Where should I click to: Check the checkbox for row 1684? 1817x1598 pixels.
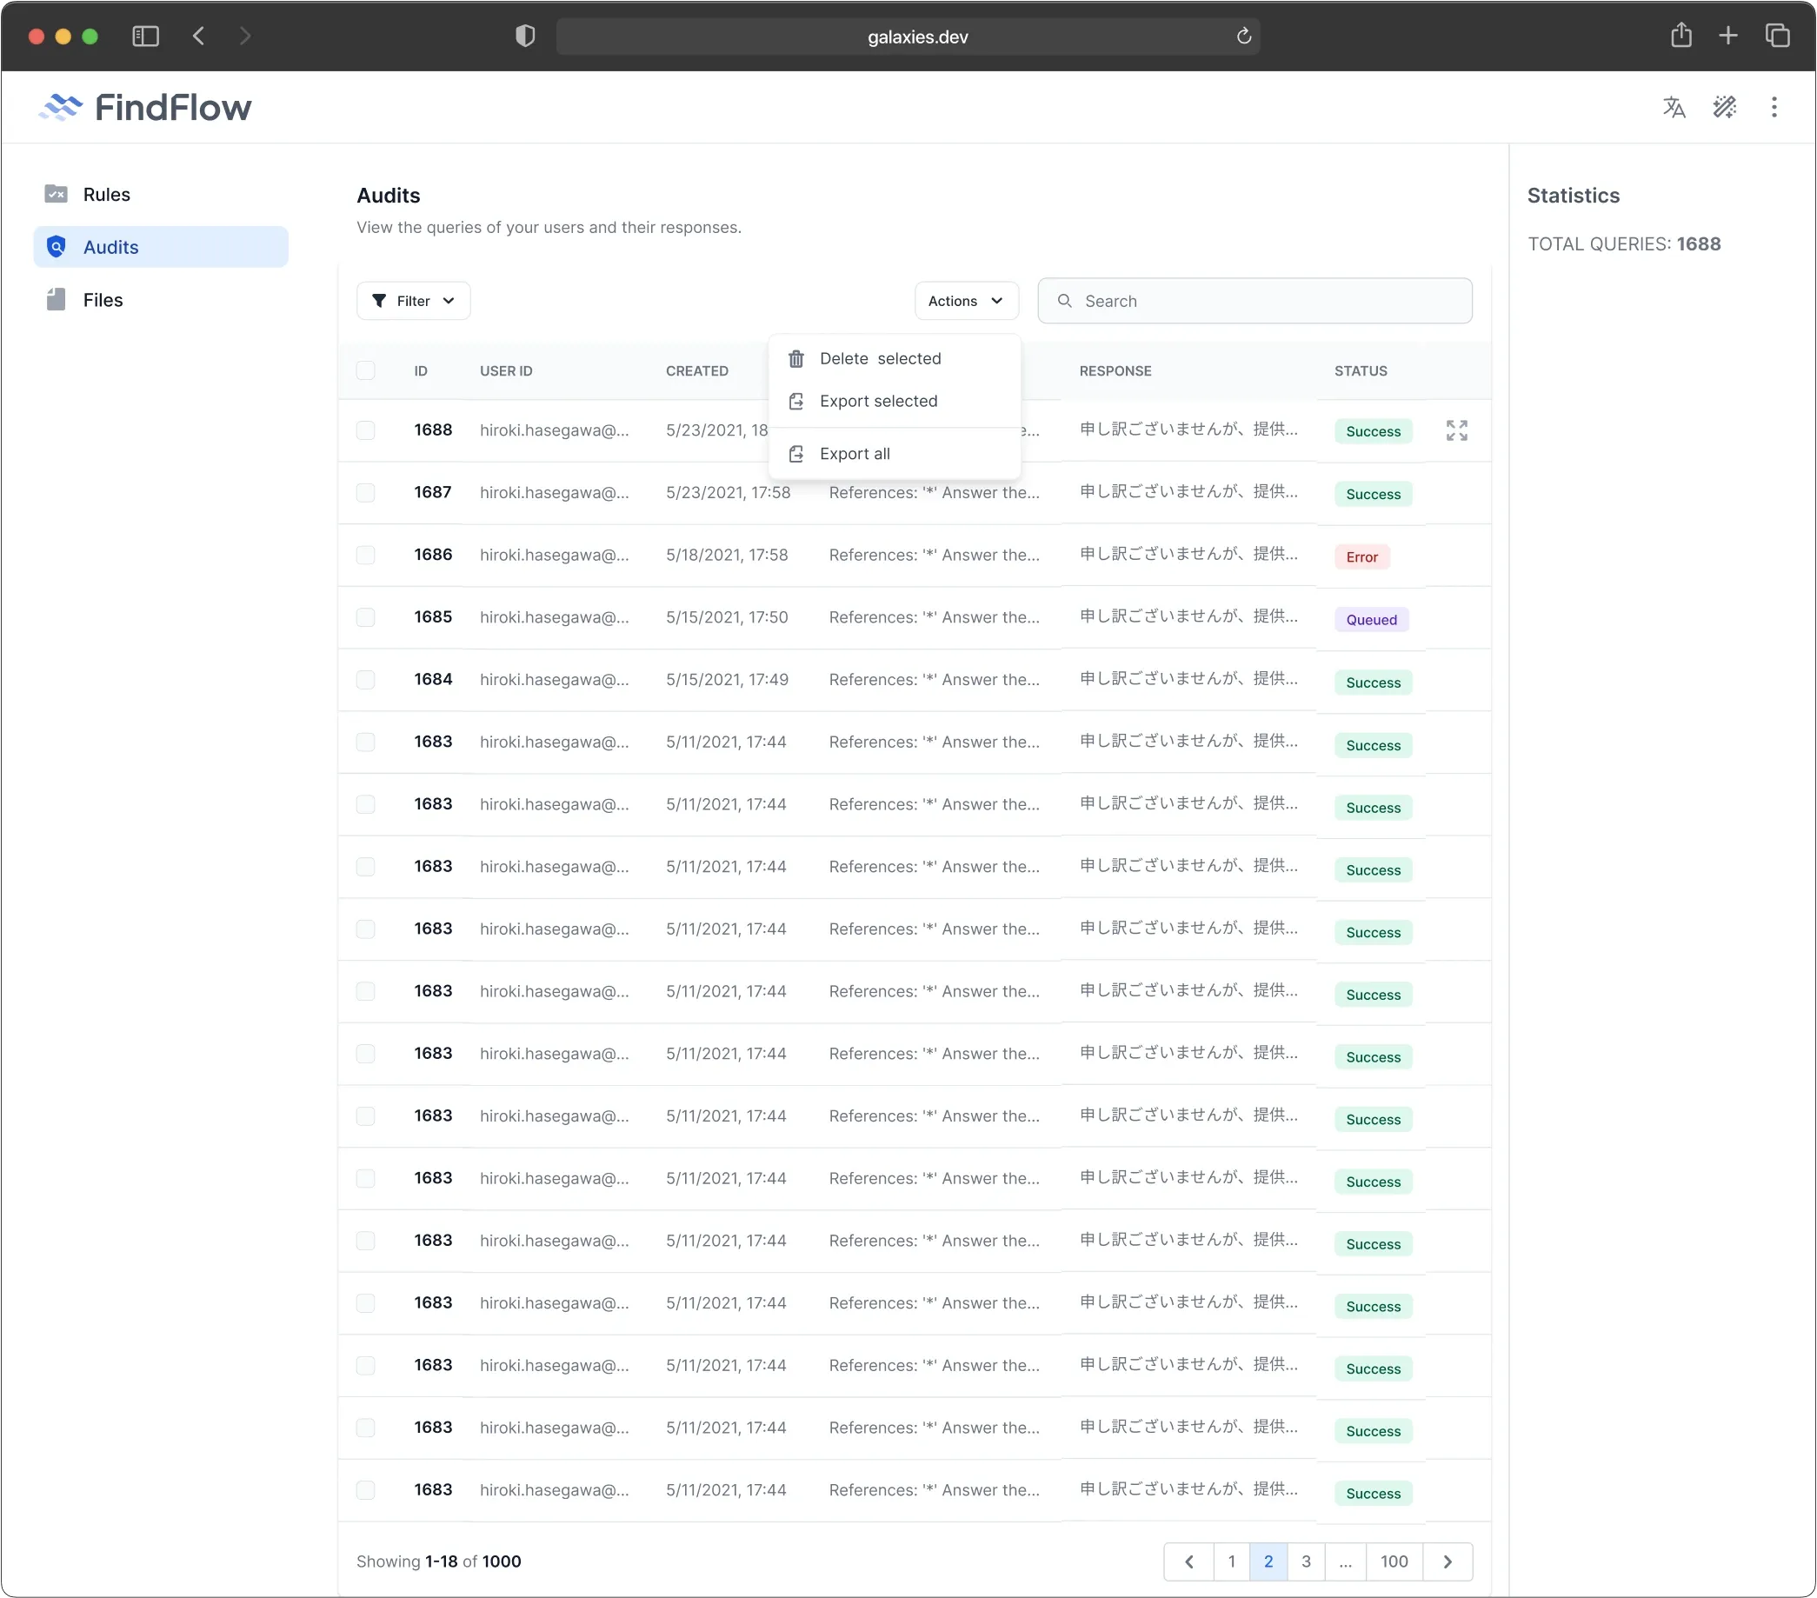366,680
